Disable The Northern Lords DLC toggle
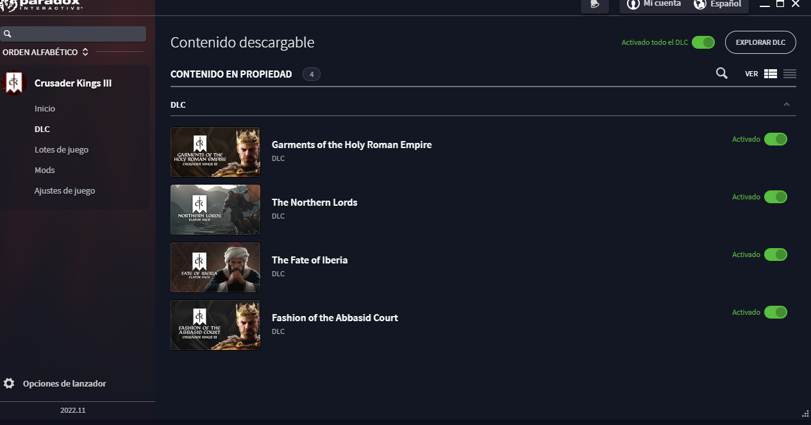This screenshot has width=811, height=425. 776,197
